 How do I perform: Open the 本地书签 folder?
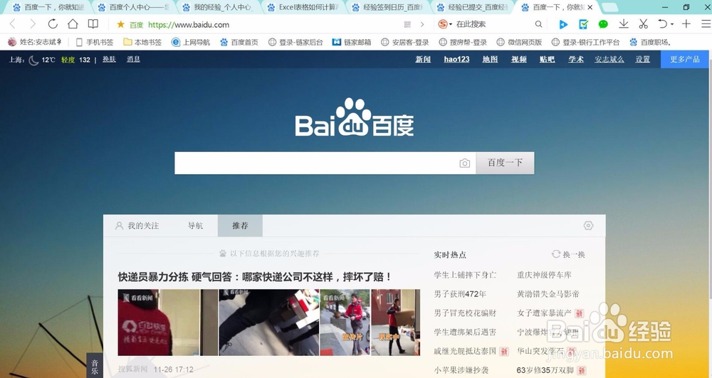pyautogui.click(x=142, y=42)
